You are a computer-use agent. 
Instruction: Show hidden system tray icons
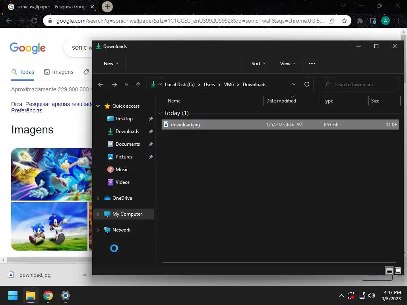point(341,295)
